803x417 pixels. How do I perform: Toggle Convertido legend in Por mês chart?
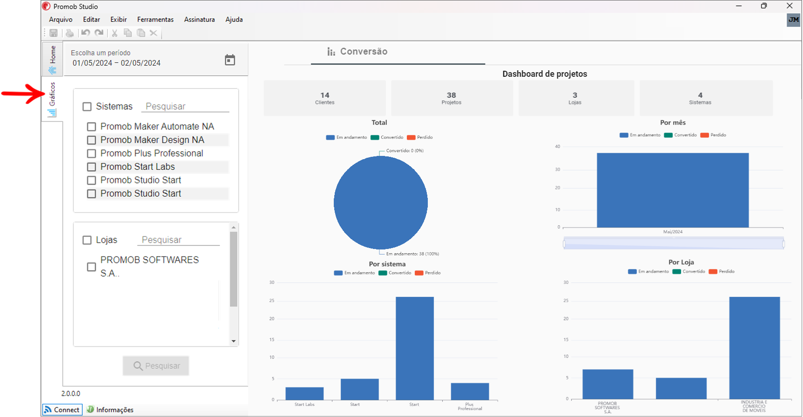[681, 135]
